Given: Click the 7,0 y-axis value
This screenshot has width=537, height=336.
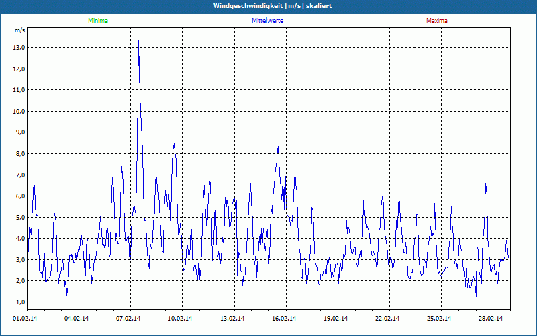Looking at the screenshot, I should pyautogui.click(x=20, y=175).
